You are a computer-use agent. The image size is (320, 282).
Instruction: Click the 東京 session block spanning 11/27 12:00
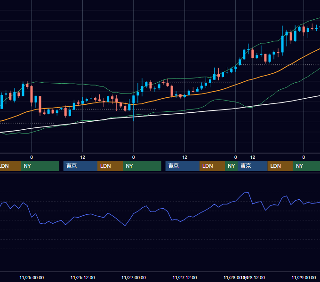(x=183, y=166)
